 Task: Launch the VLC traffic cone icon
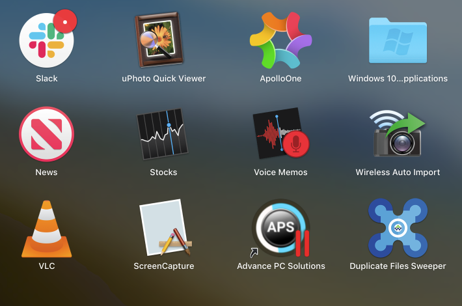[47, 229]
